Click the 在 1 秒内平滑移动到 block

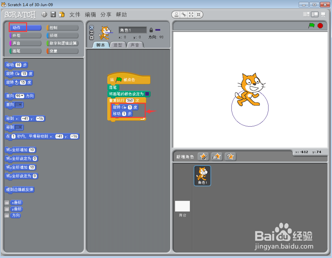coord(42,136)
